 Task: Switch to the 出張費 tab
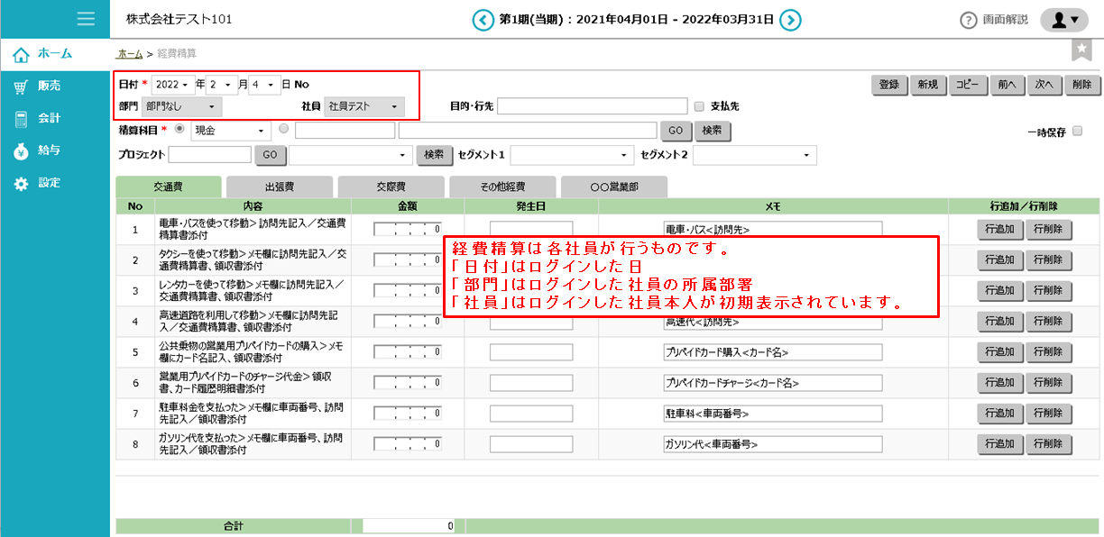point(279,187)
